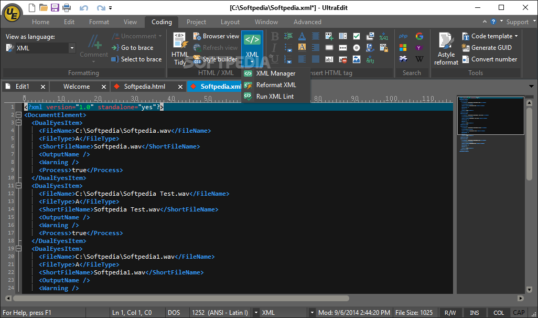Search with the Google icon
The image size is (538, 318).
coord(419,36)
